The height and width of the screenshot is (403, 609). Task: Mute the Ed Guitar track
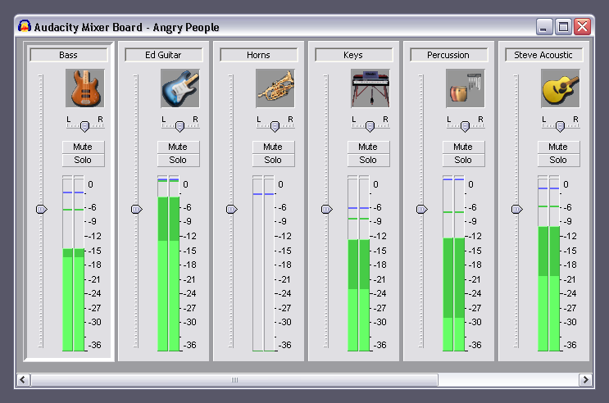(178, 147)
